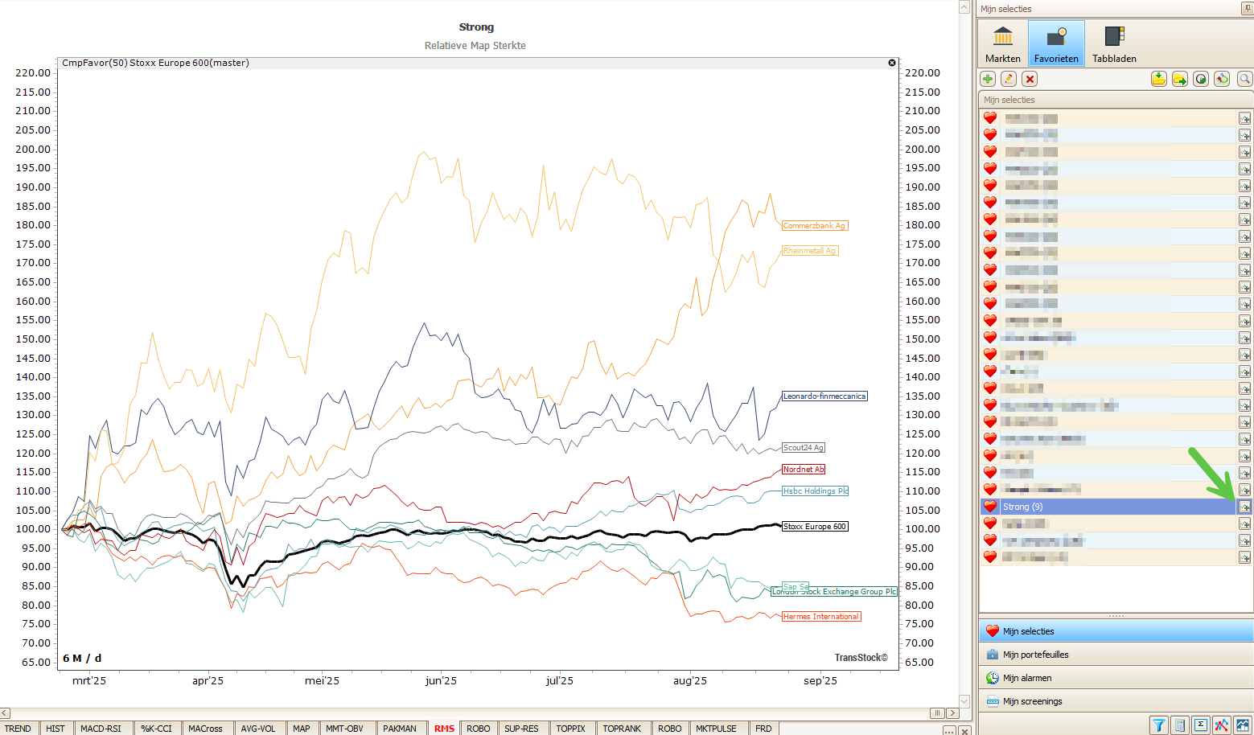Close the CmpFavor indicator panel
The height and width of the screenshot is (735, 1254).
[x=892, y=63]
